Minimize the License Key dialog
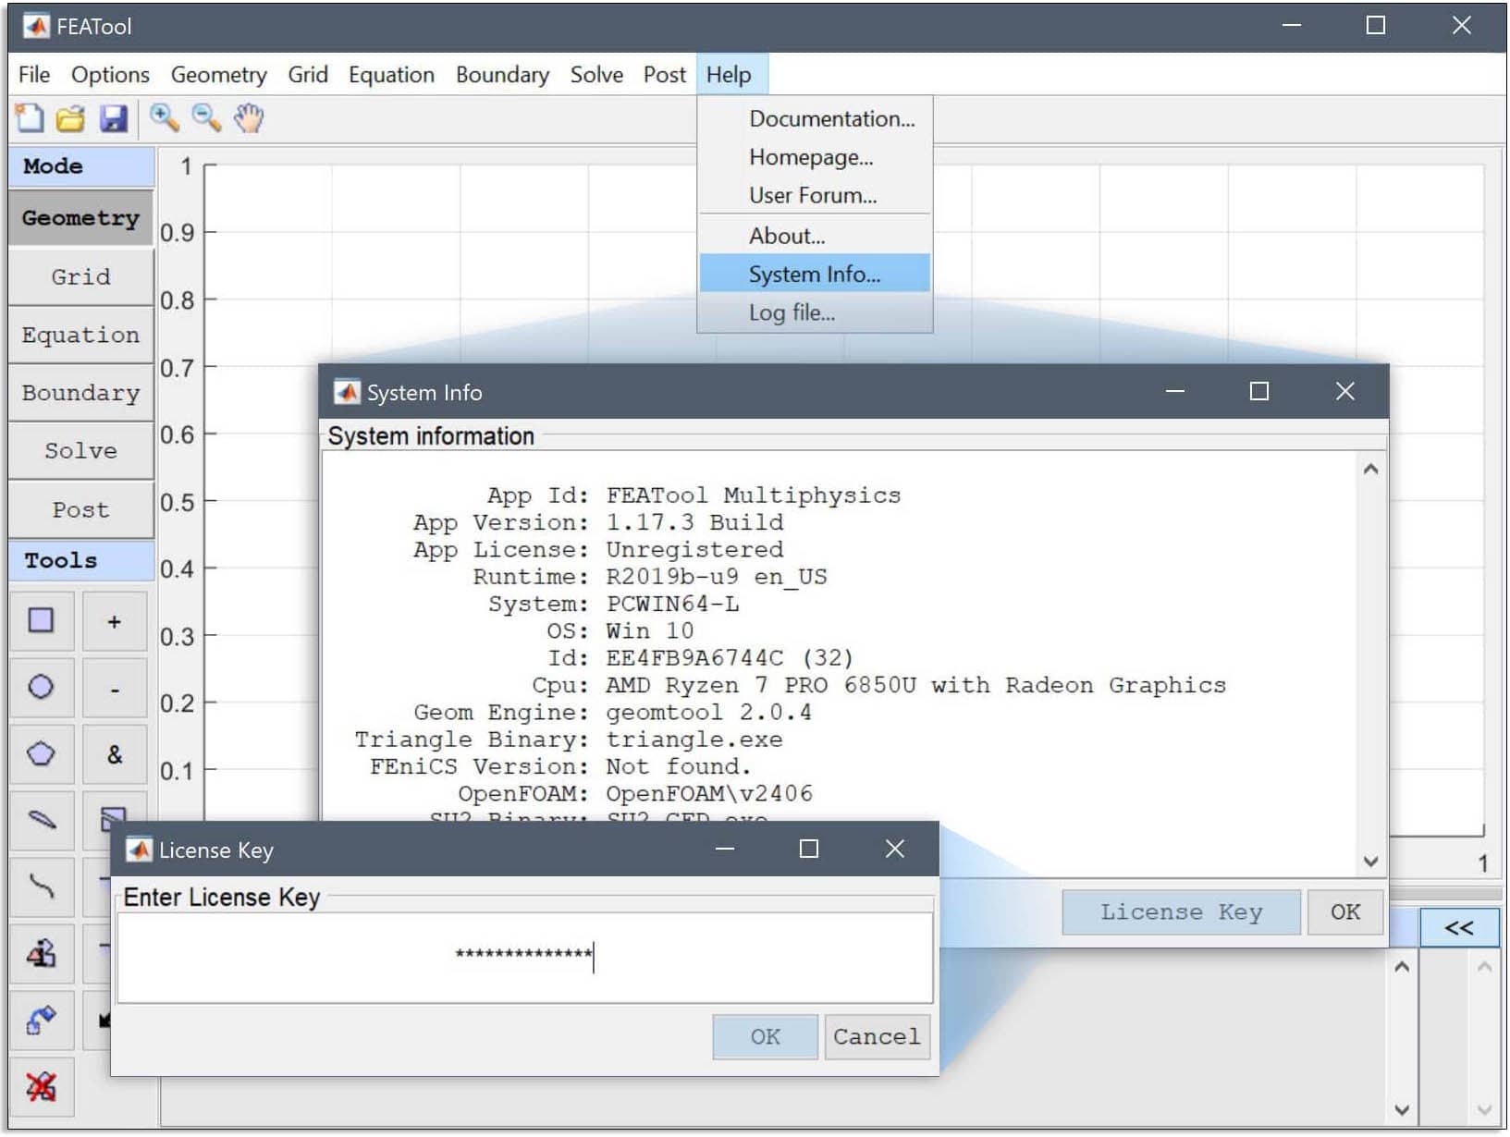 click(725, 849)
